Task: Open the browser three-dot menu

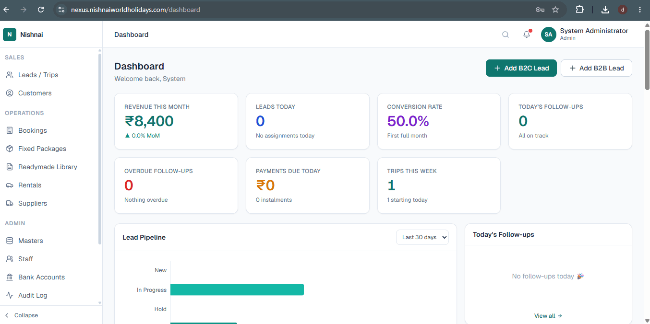Action: tap(640, 10)
